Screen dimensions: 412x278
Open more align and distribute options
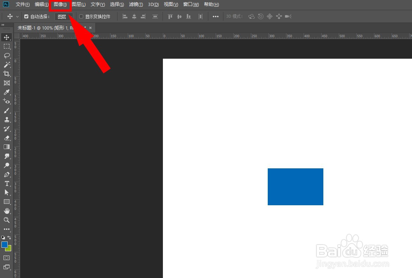(215, 17)
